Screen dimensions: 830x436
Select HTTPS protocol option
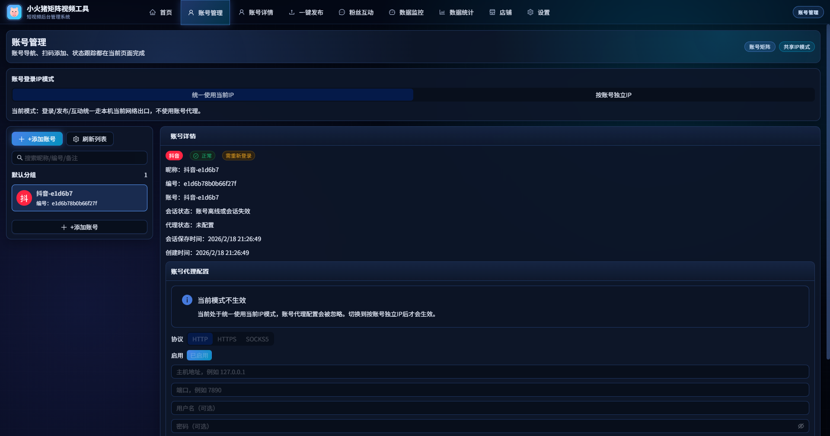[227, 339]
